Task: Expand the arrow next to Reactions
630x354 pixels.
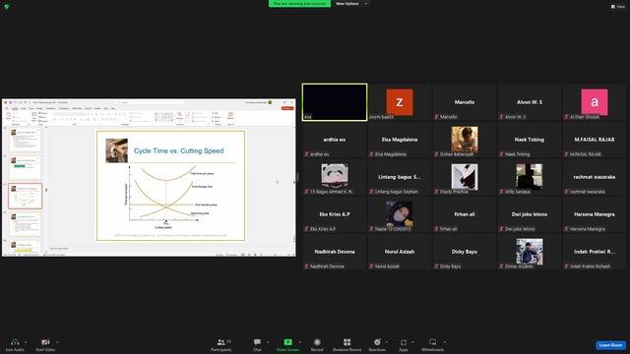Action: [x=387, y=342]
